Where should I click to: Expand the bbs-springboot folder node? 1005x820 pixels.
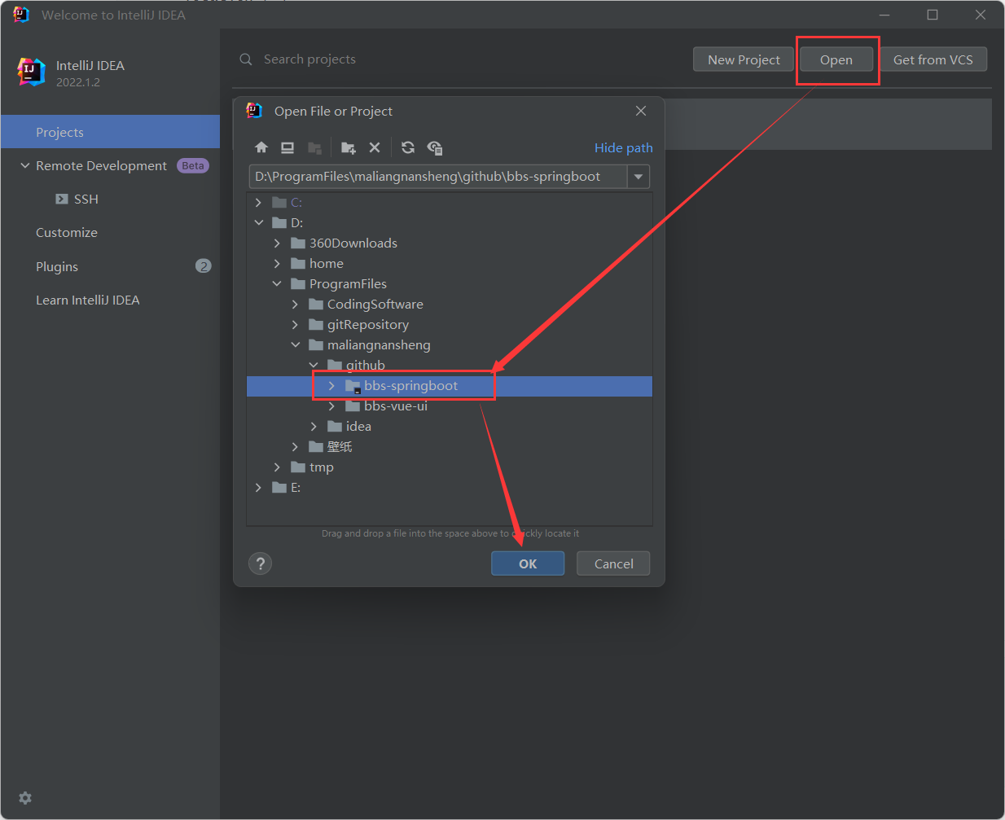click(x=331, y=386)
